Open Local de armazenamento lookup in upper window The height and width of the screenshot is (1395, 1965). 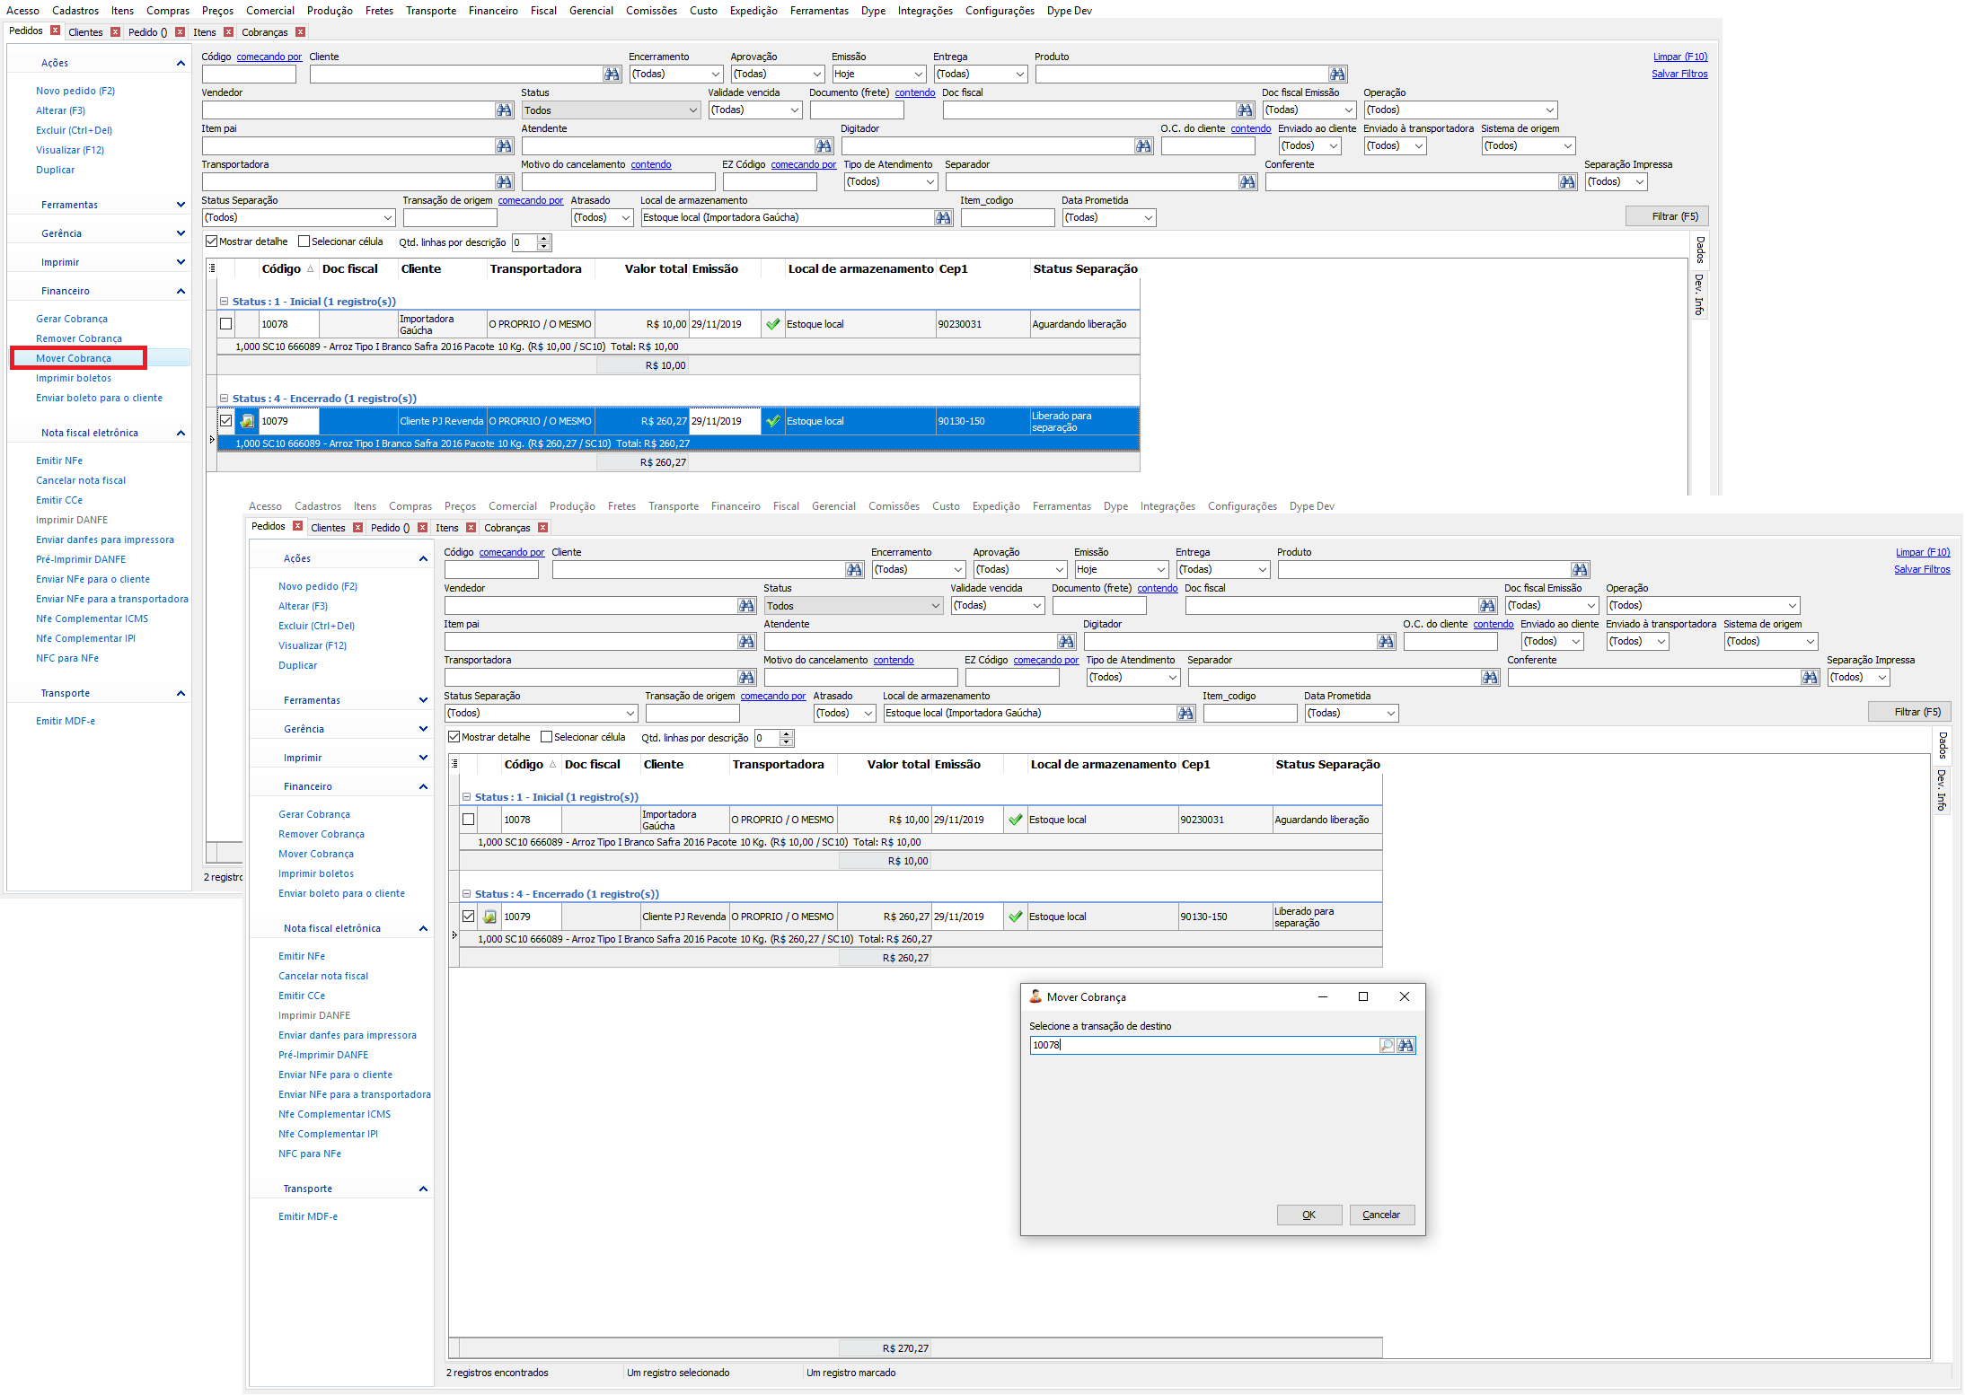tap(942, 218)
